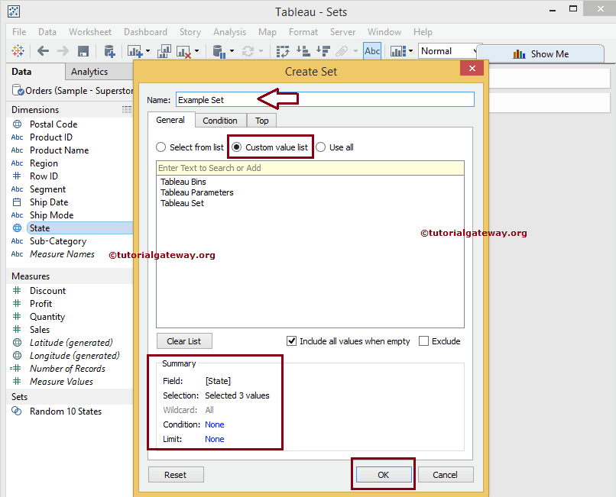Click the New Data Source icon
The height and width of the screenshot is (497, 616).
[109, 51]
